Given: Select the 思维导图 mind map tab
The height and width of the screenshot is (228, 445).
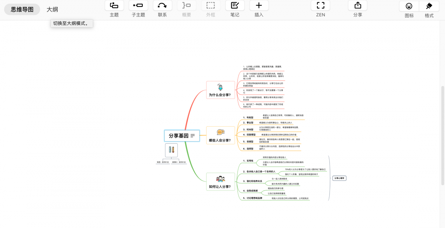Looking at the screenshot, I should [x=22, y=9].
